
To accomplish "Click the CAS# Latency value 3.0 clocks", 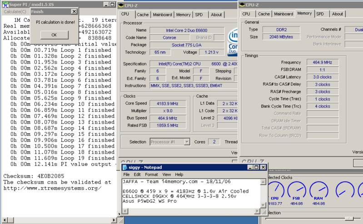I will click(323, 77).
